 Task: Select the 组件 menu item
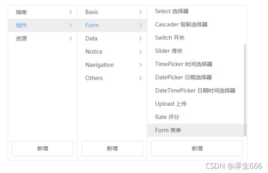(x=43, y=25)
